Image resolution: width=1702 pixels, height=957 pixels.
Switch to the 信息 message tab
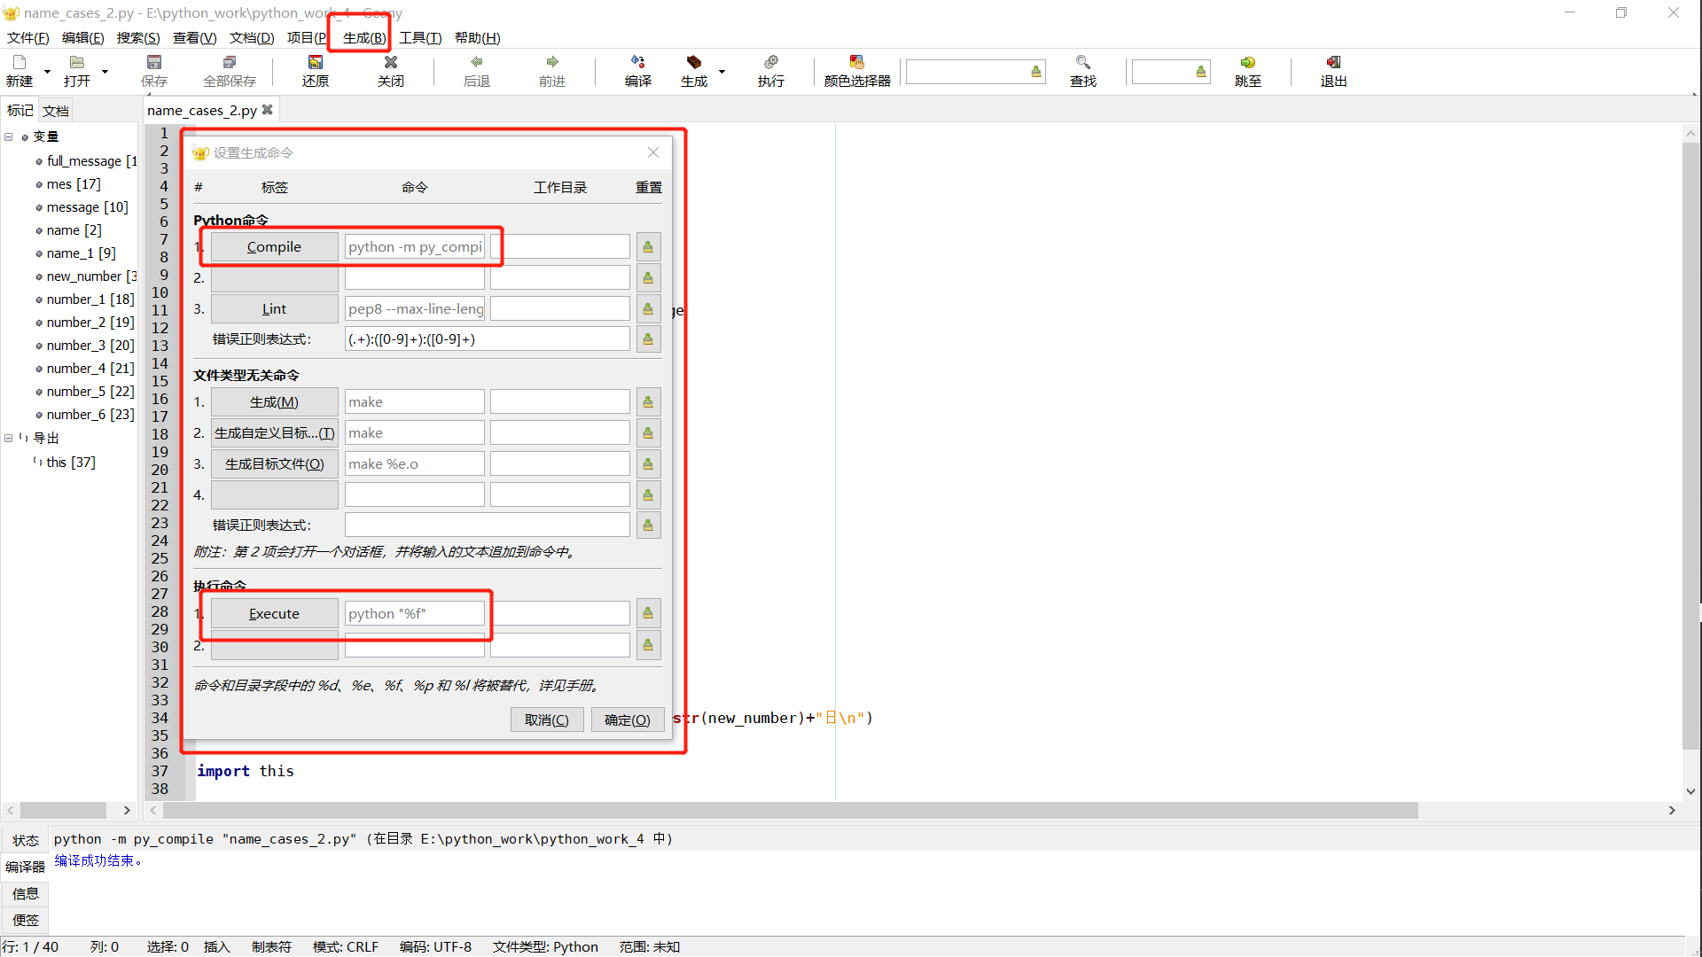(25, 894)
